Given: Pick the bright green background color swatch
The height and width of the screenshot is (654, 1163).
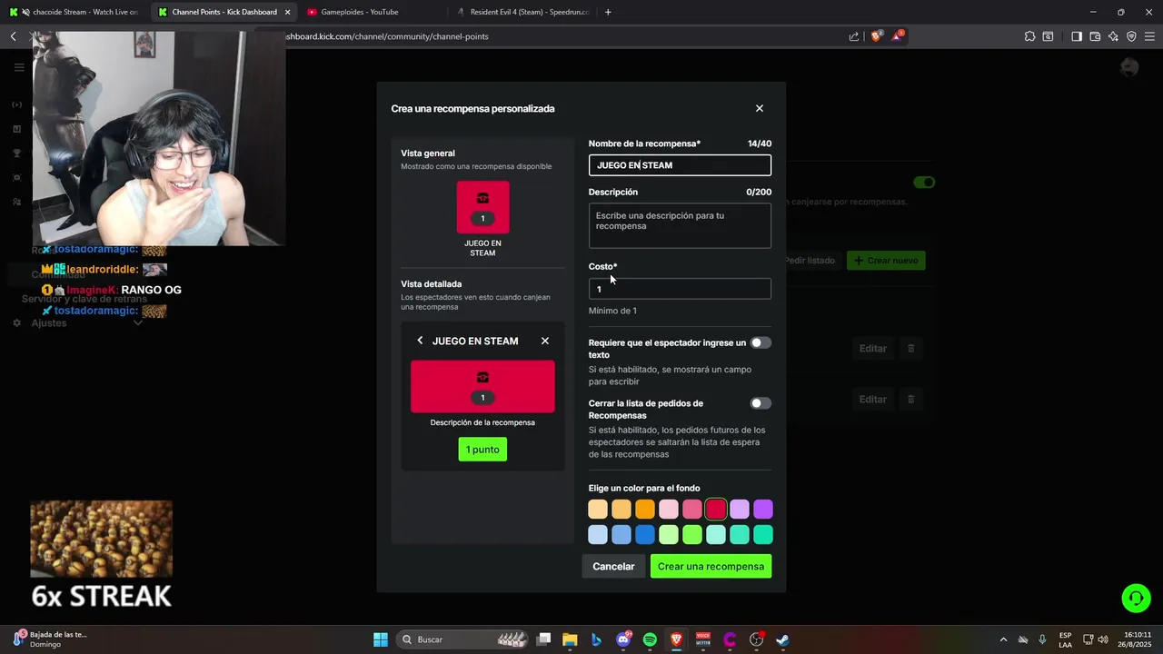Looking at the screenshot, I should pos(692,535).
